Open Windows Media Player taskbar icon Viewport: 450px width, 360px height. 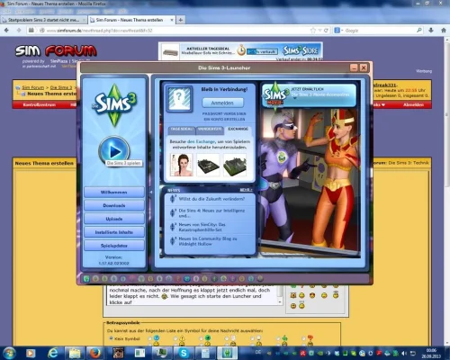31,353
